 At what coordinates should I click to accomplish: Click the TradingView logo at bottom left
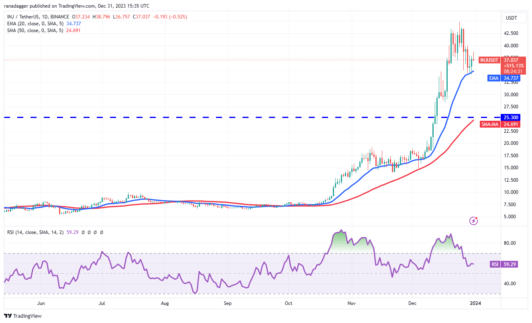coord(23,316)
